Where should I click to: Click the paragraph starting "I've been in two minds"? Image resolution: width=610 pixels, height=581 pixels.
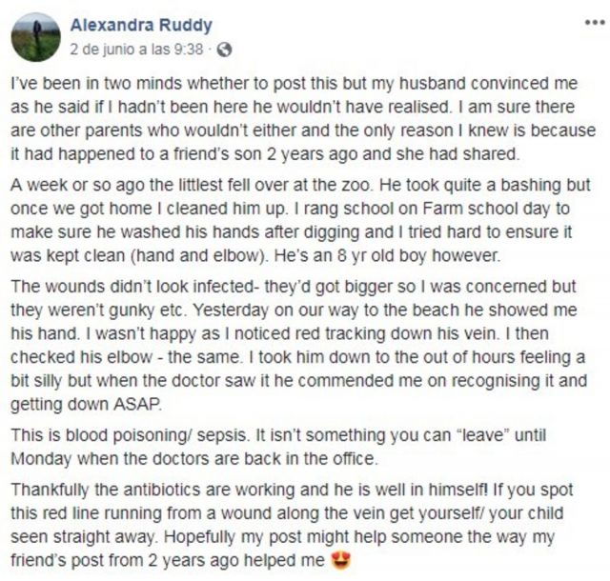(303, 114)
